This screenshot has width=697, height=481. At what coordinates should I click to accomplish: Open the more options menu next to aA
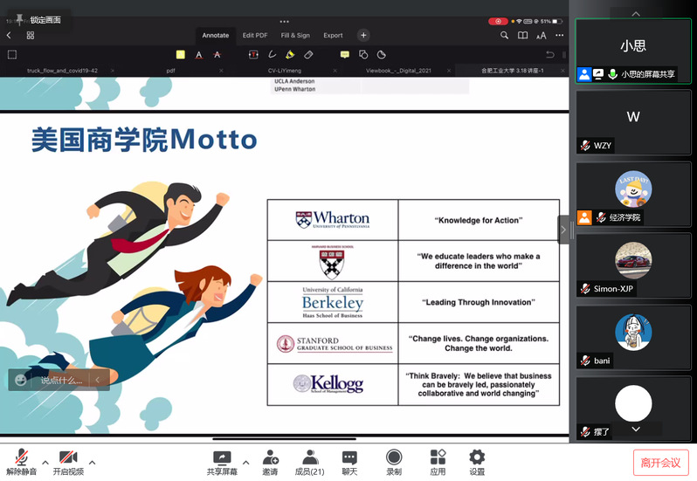[x=559, y=35]
